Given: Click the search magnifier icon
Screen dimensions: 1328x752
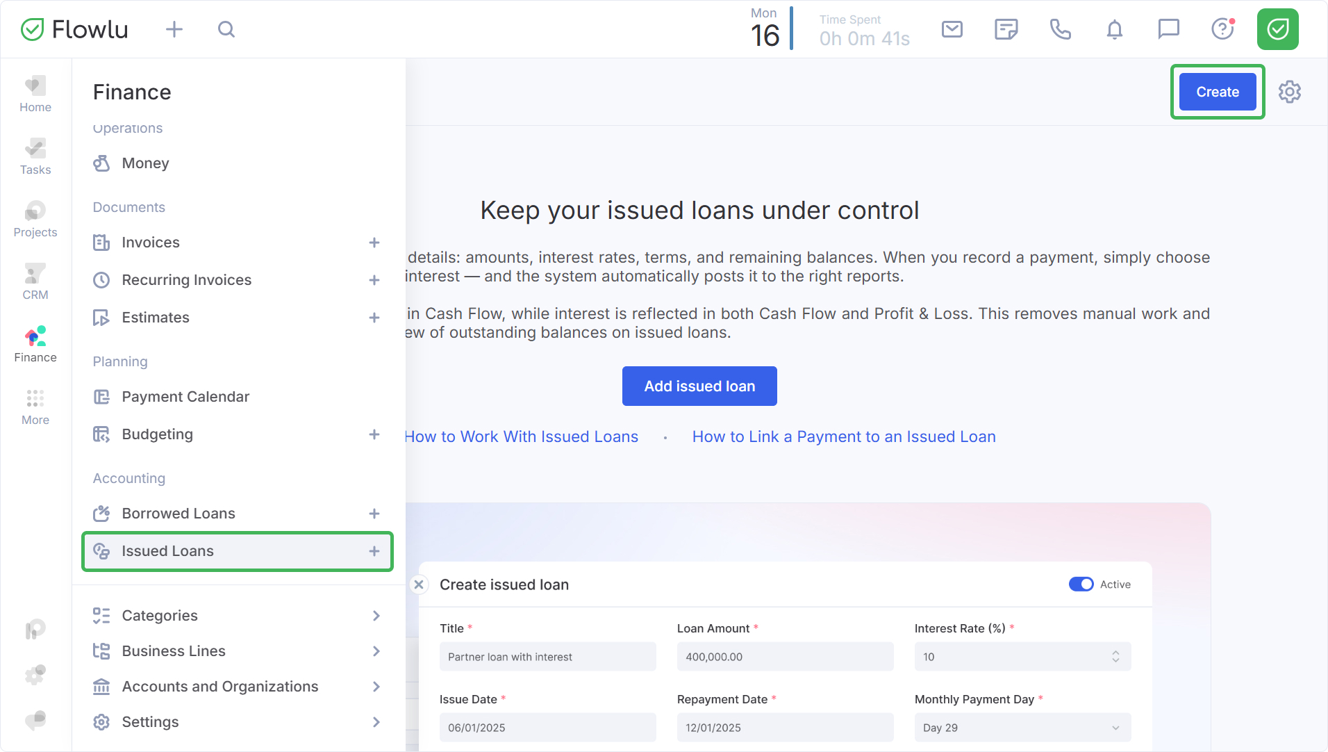Looking at the screenshot, I should pyautogui.click(x=226, y=29).
